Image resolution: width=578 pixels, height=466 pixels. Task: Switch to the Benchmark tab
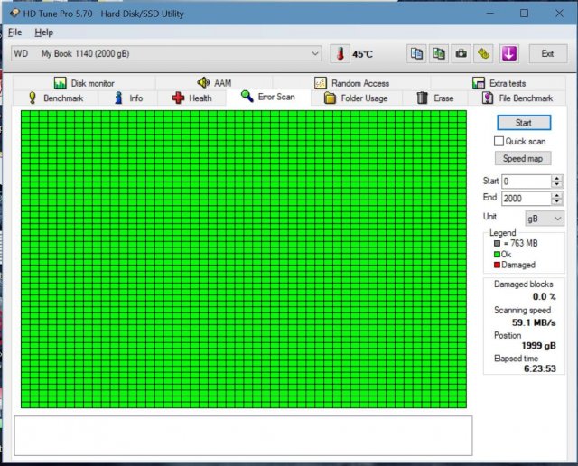[x=54, y=98]
